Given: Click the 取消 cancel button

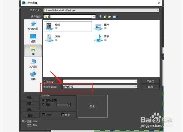Looking at the screenshot, I should (150, 87).
